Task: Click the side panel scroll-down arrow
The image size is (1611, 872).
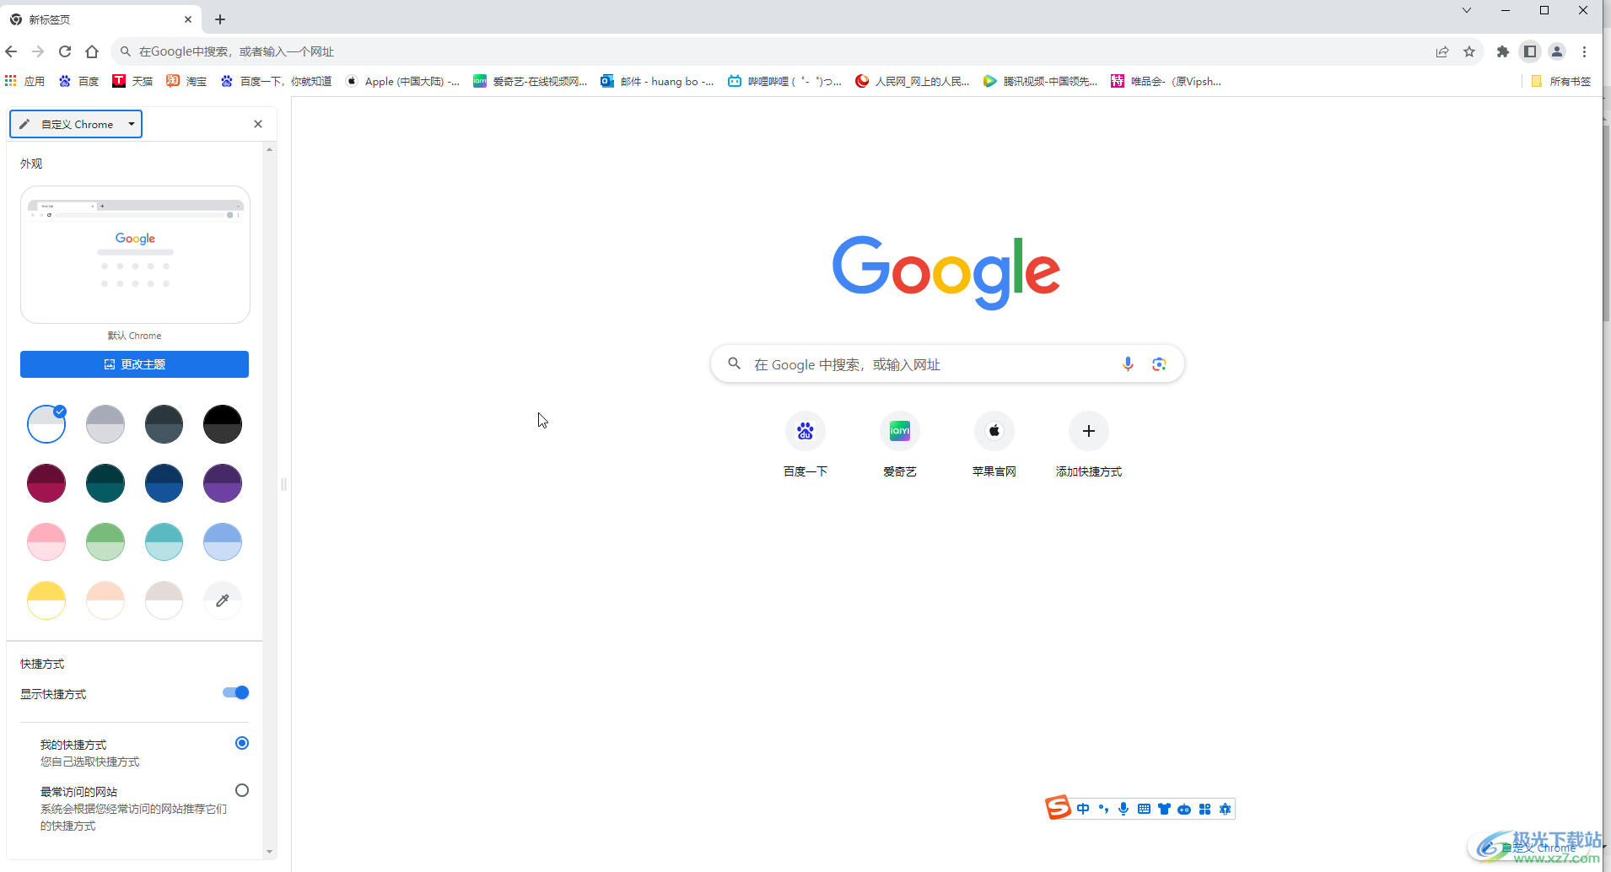Action: 270,852
